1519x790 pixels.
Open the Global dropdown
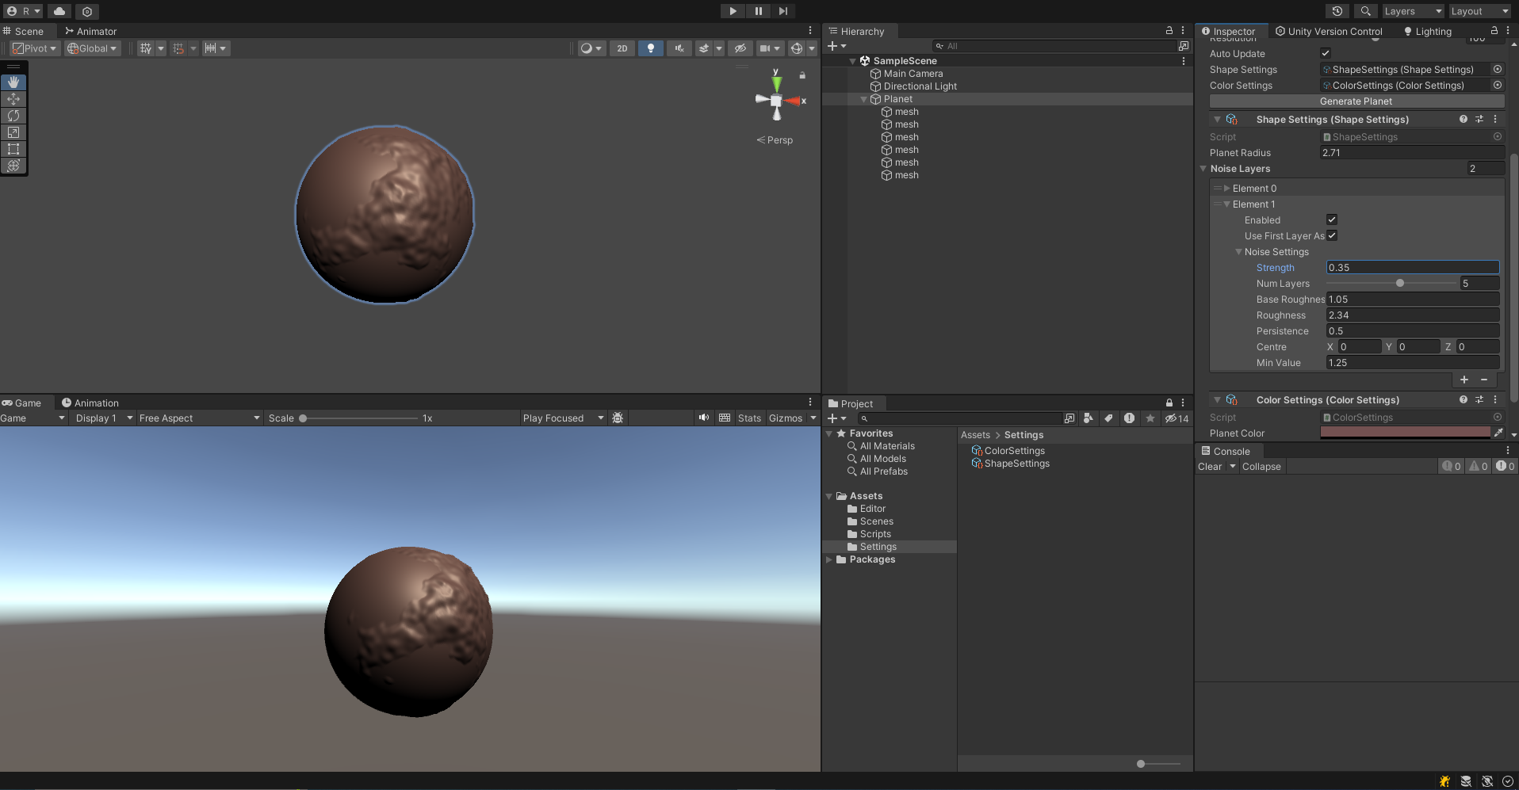coord(92,48)
